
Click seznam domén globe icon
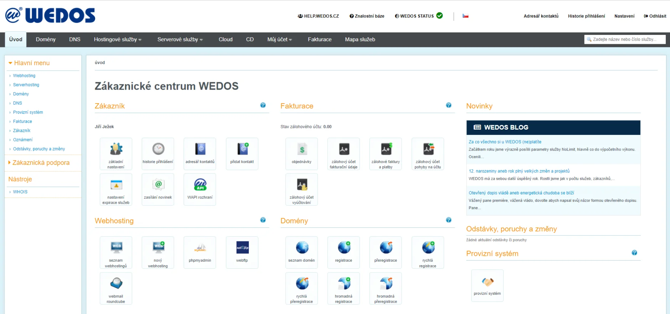point(302,248)
